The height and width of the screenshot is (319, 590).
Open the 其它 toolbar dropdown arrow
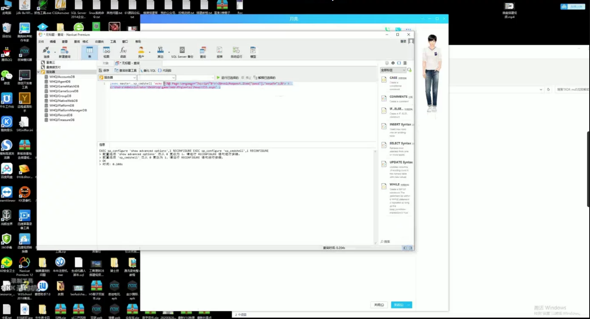click(x=169, y=52)
